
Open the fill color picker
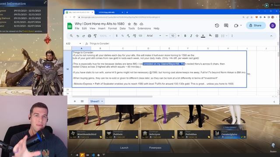tap(210, 35)
